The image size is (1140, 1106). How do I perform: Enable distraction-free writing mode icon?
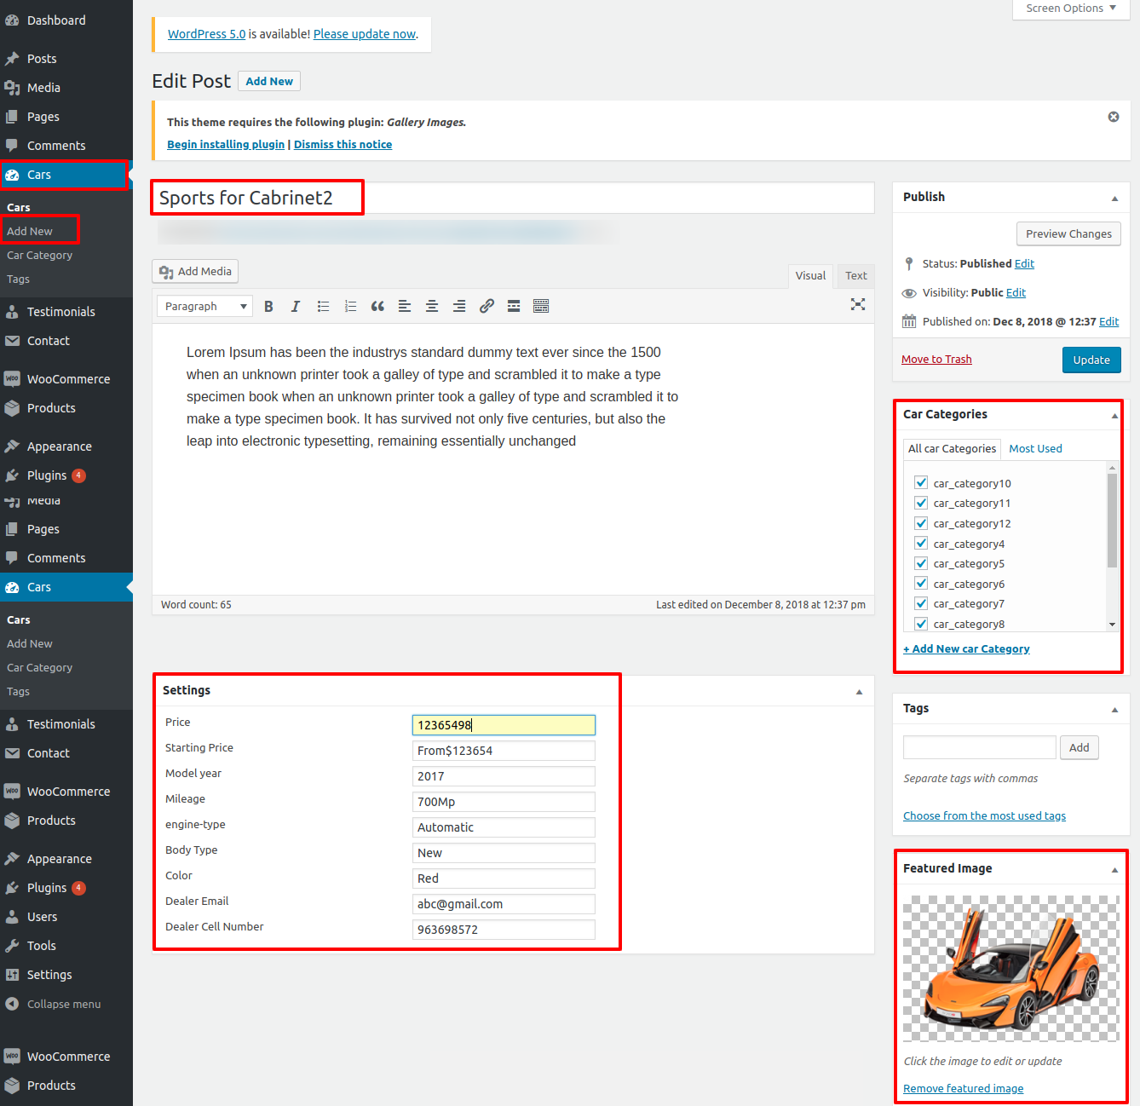tap(857, 304)
